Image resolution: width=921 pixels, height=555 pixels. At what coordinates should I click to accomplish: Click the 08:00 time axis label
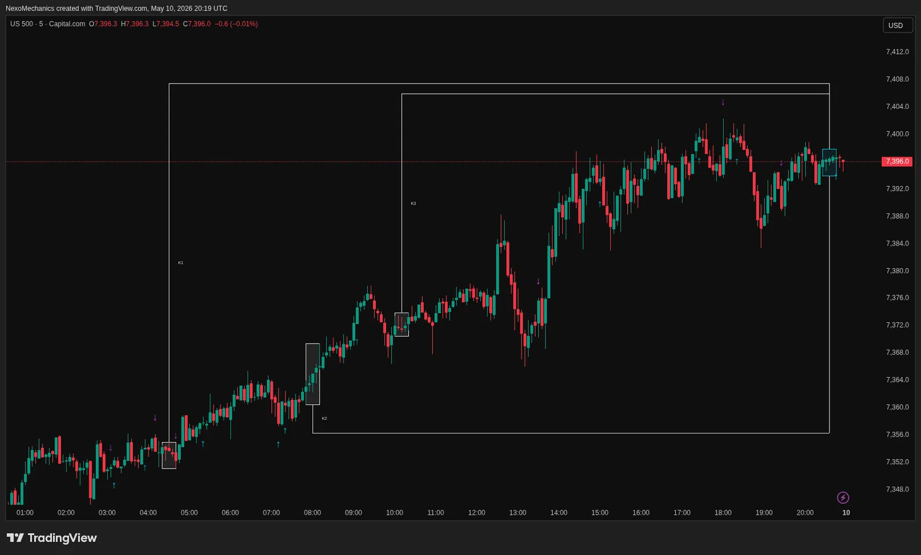(x=313, y=513)
